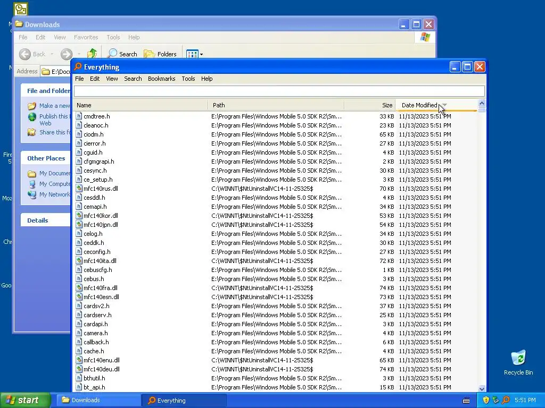
Task: Click the path cell of mfc140kor.dll
Action: (262, 216)
